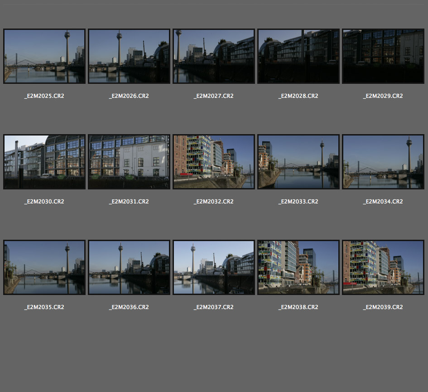
Task: Click the _E2M2039.CR2 filename text
Action: (x=383, y=307)
